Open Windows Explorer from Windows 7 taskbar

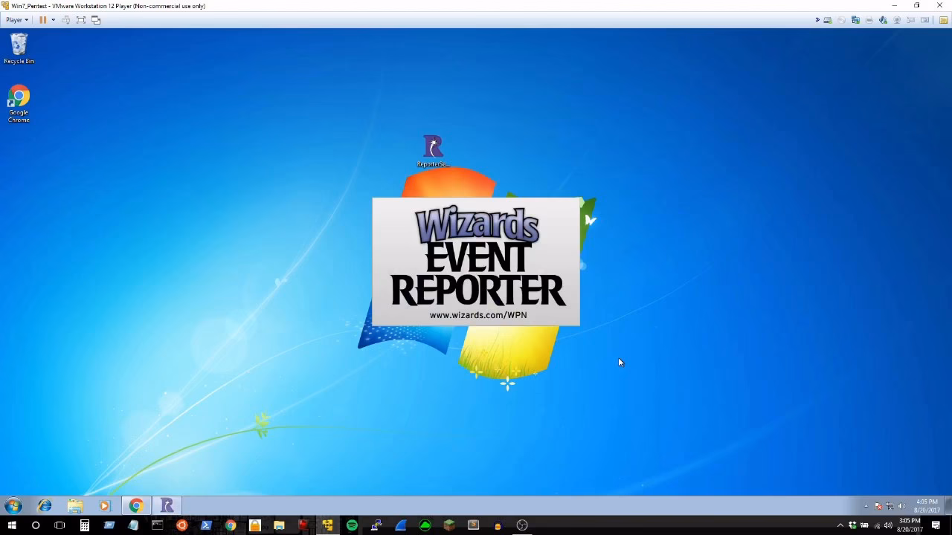75,506
